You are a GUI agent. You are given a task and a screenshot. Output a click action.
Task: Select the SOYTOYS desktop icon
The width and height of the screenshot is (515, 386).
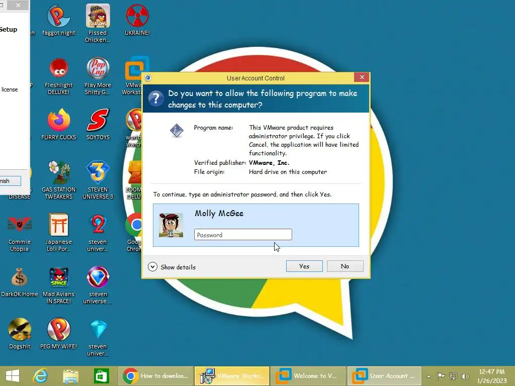98,125
